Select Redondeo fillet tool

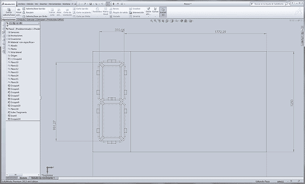click(x=97, y=10)
